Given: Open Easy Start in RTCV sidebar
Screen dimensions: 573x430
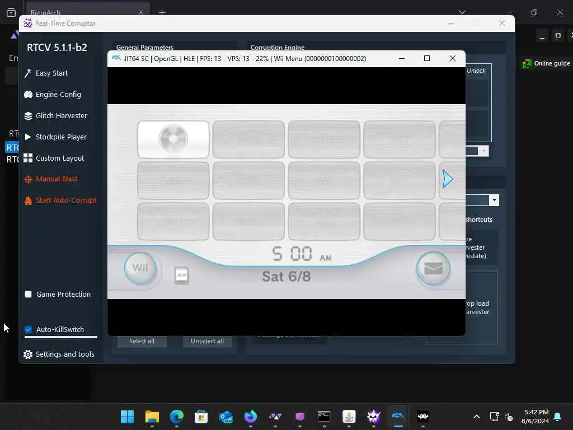Looking at the screenshot, I should point(52,73).
